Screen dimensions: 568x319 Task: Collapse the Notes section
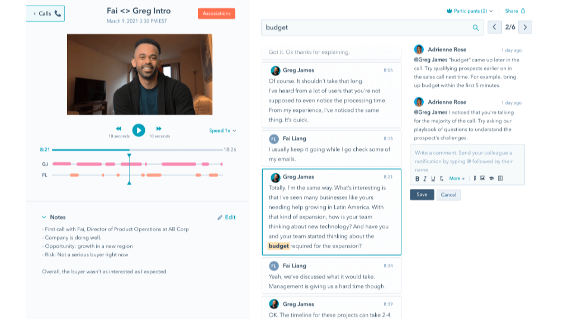click(44, 217)
